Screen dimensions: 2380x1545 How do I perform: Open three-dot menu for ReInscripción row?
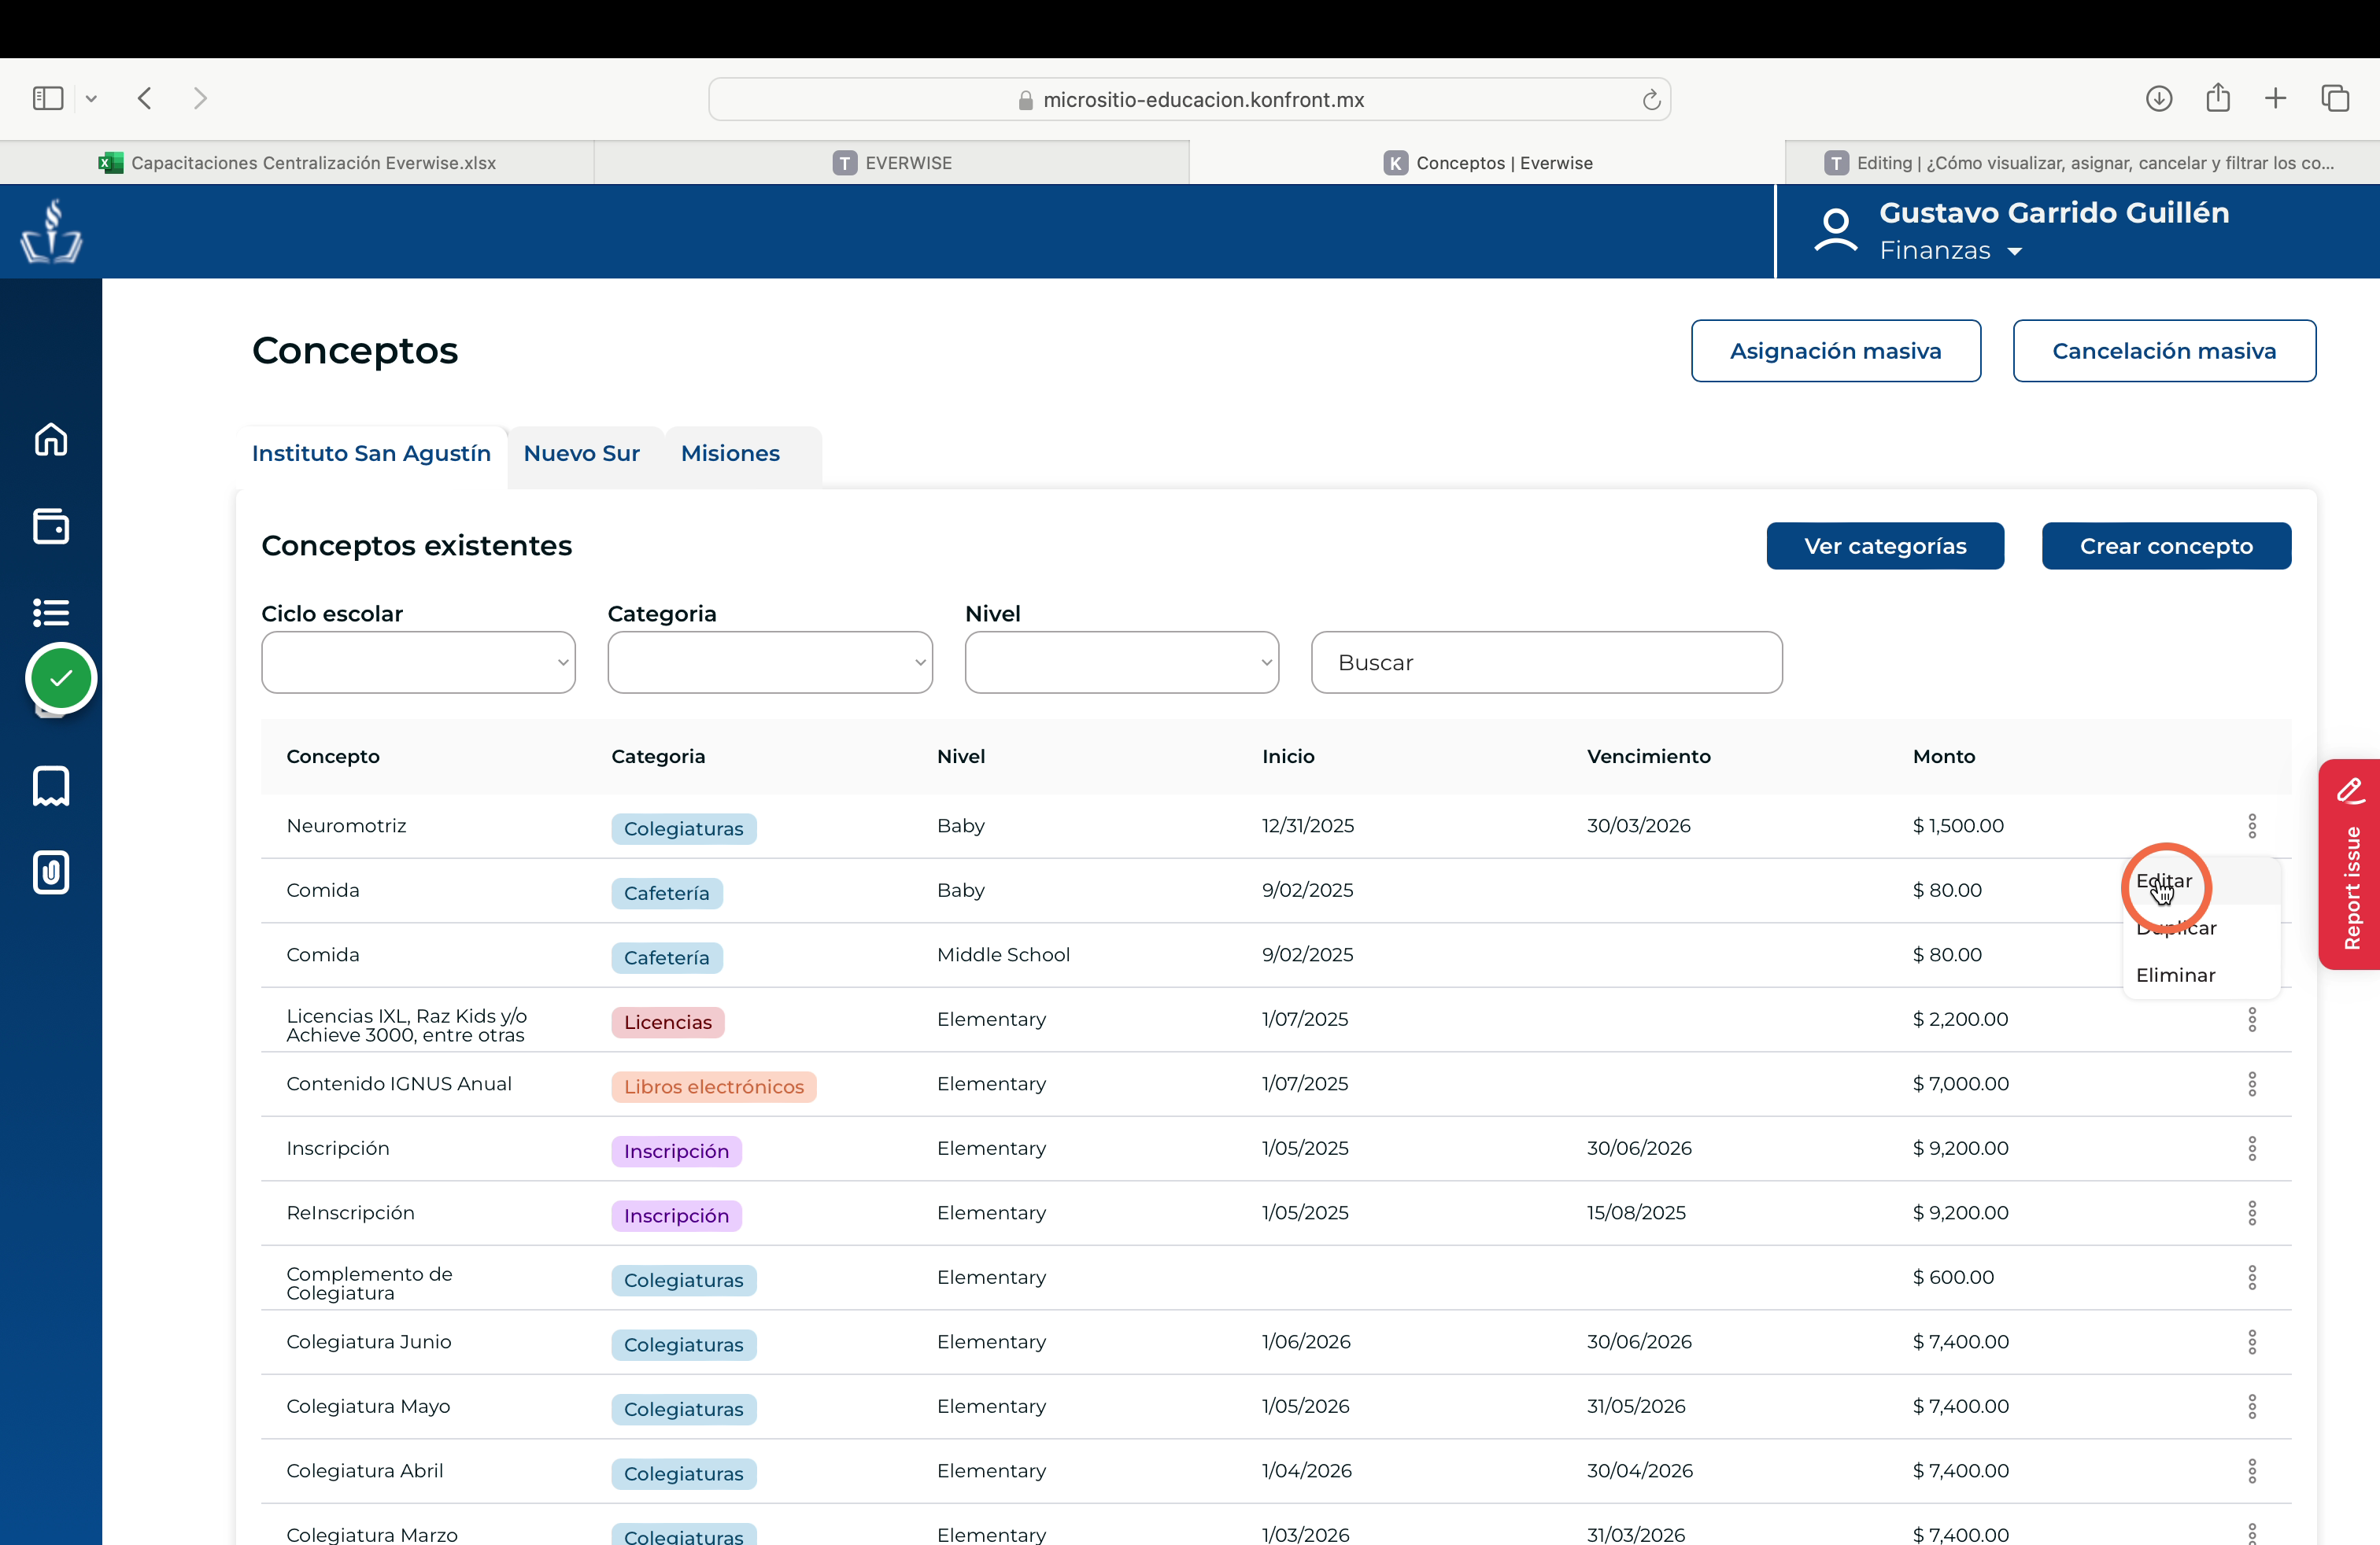coord(2252,1212)
